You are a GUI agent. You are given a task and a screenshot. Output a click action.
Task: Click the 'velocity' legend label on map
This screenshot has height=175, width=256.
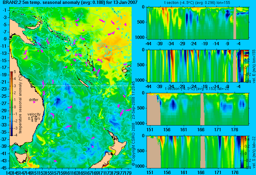coord(34,114)
